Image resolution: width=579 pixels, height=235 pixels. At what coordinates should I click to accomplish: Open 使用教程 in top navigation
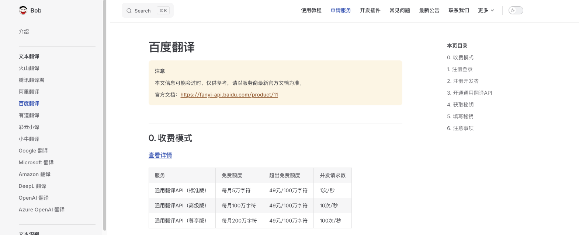click(x=311, y=10)
